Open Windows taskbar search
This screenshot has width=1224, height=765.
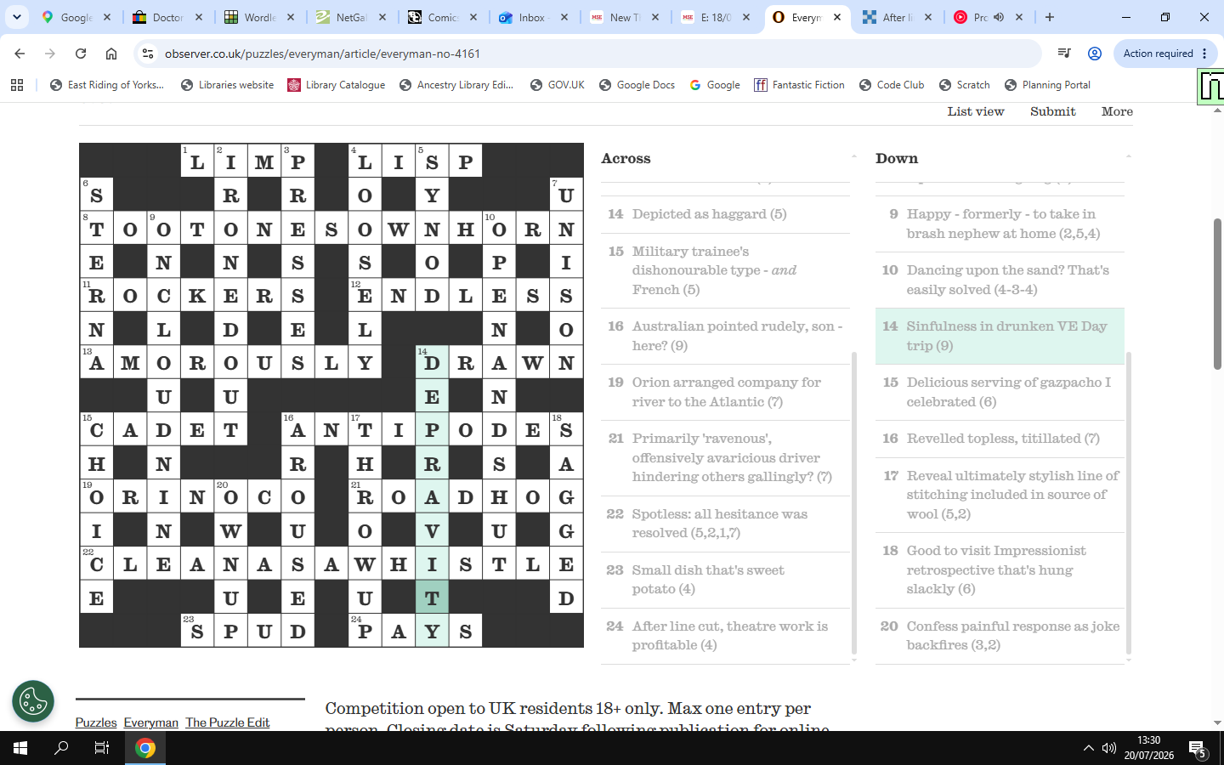pyautogui.click(x=61, y=748)
